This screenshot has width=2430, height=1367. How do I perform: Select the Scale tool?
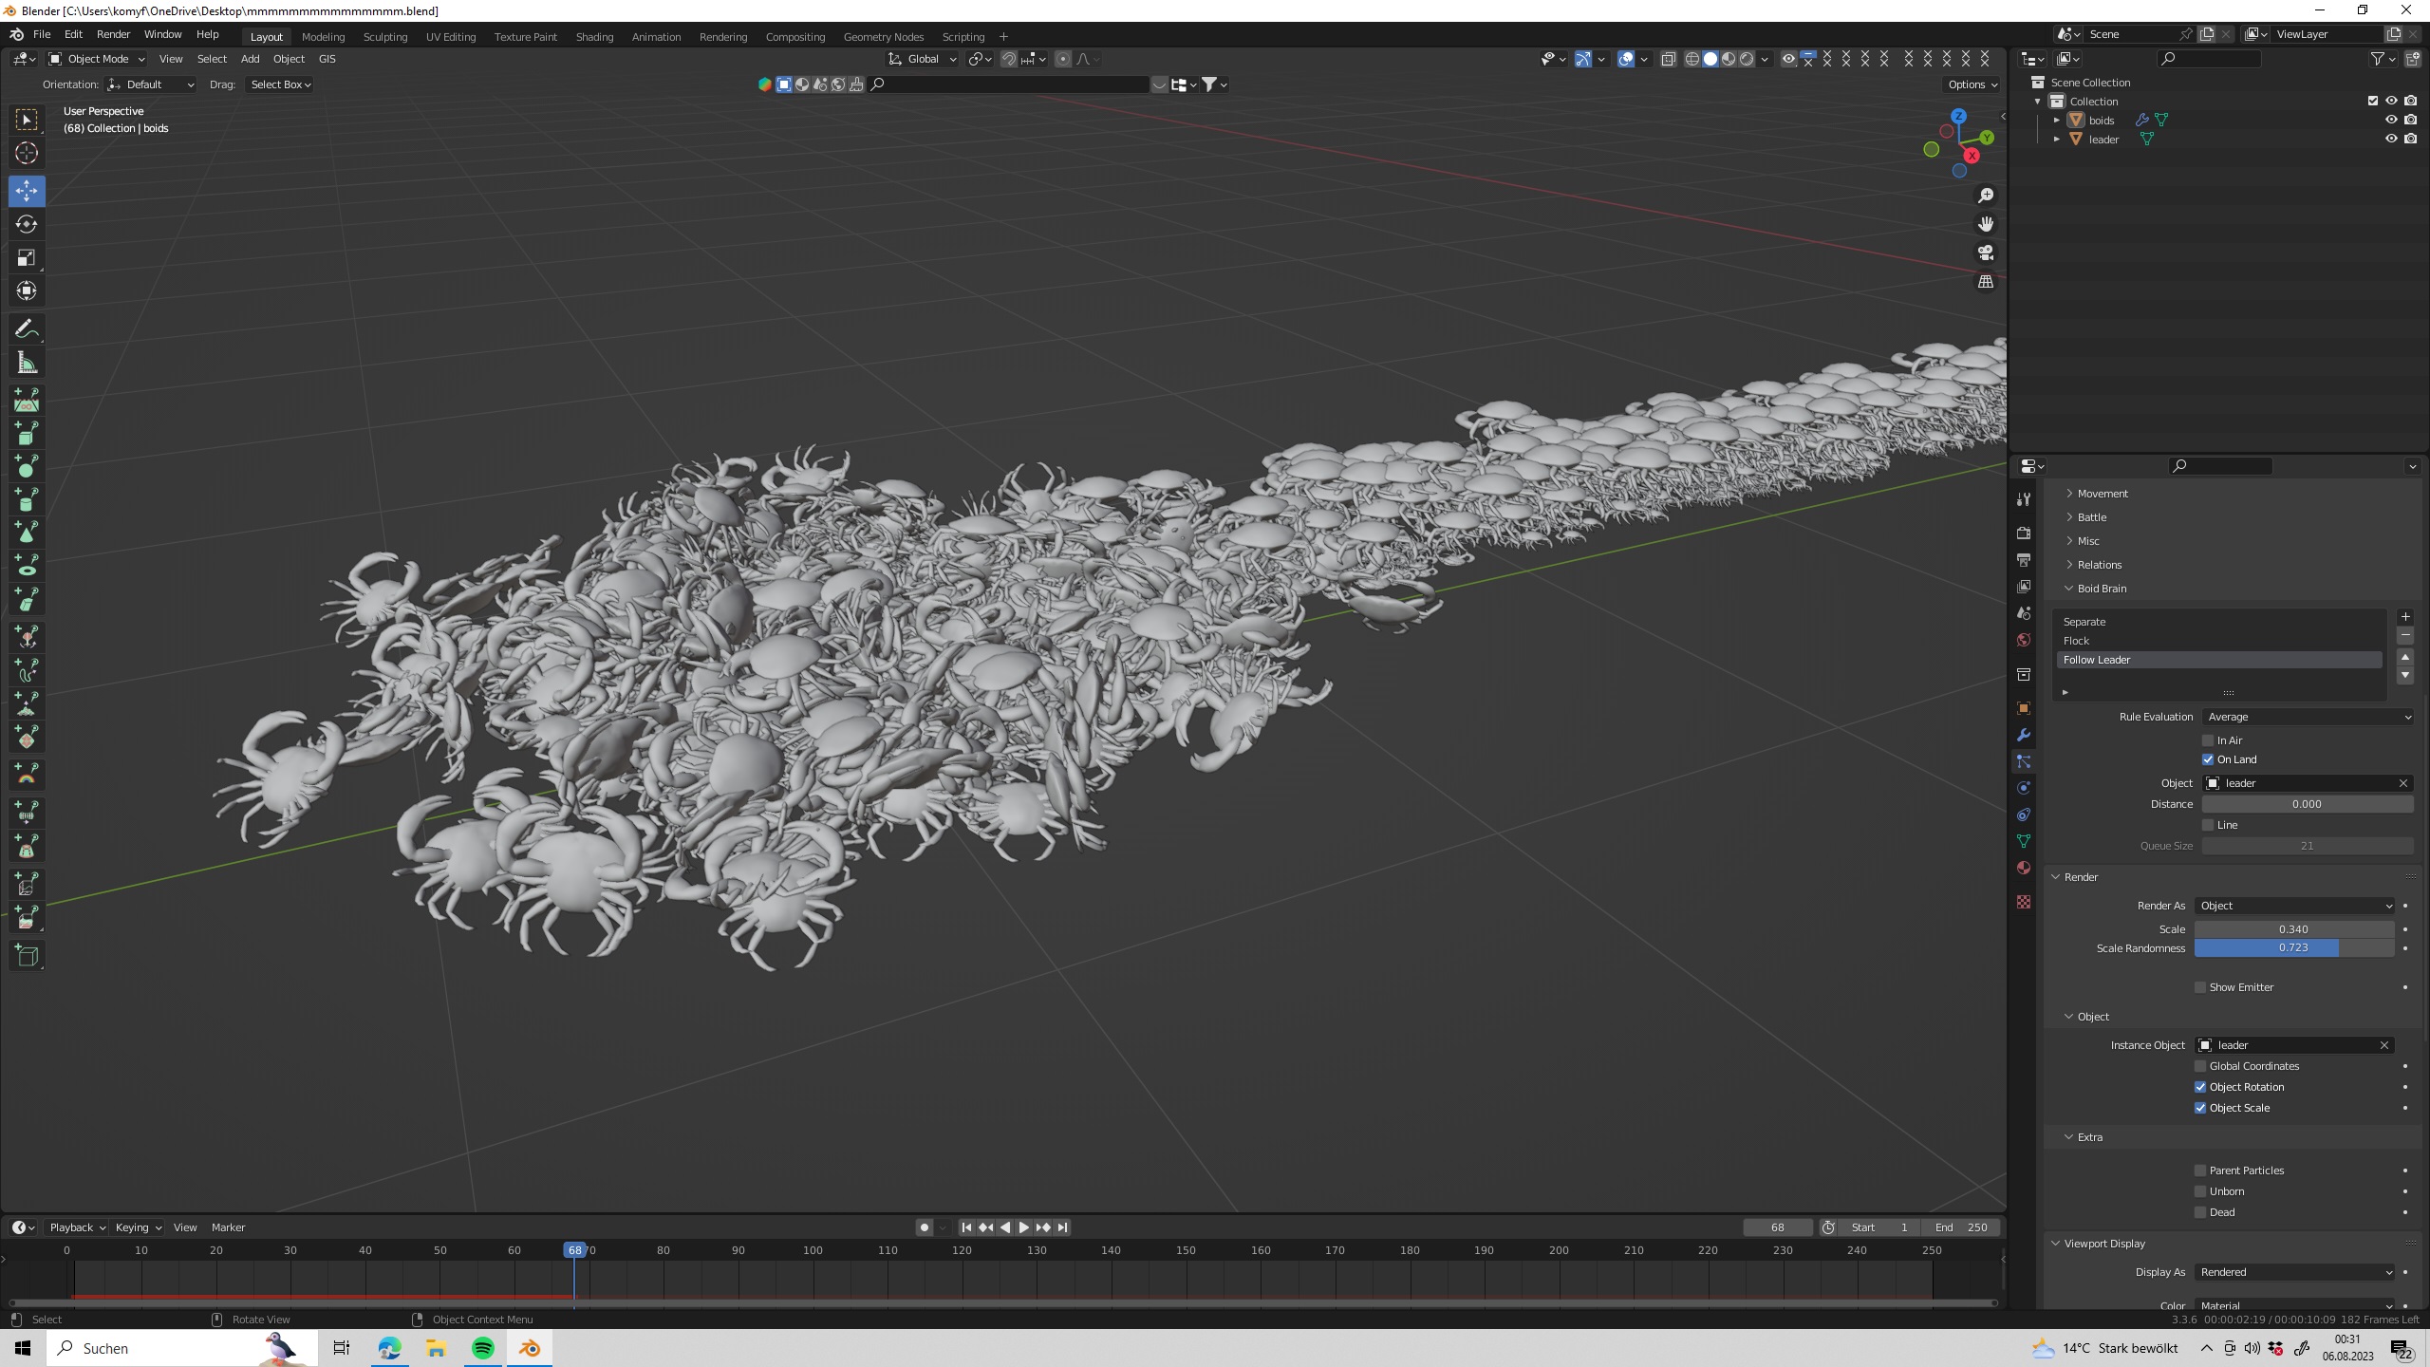point(27,258)
